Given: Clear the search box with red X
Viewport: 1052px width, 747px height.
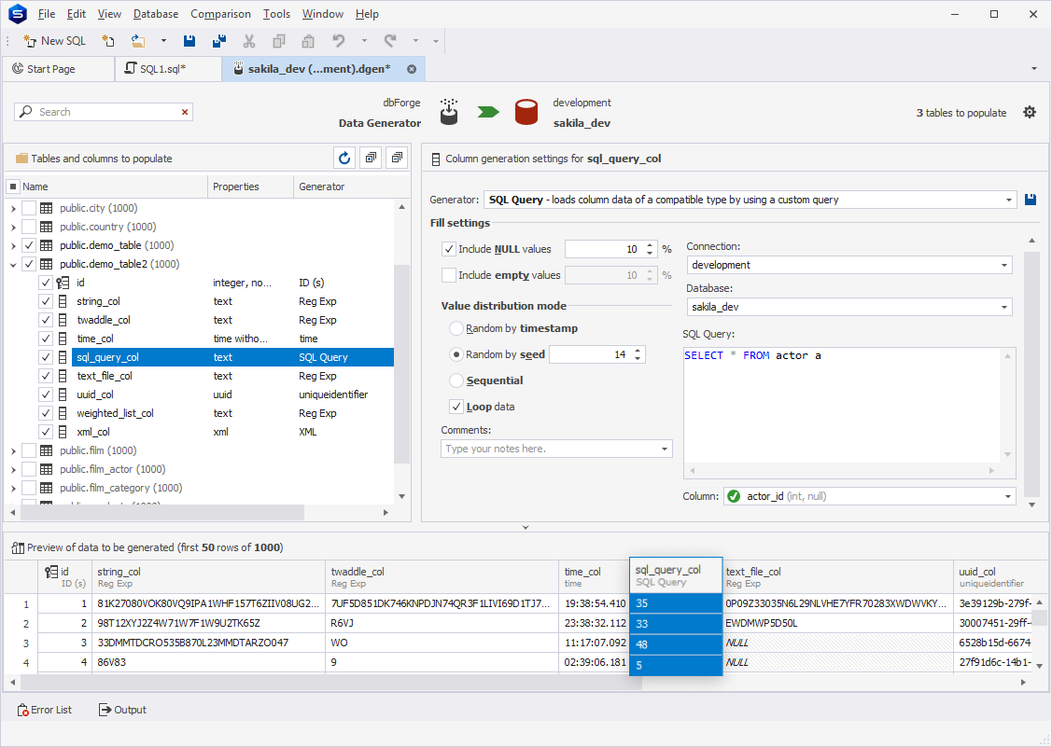Looking at the screenshot, I should coord(185,112).
